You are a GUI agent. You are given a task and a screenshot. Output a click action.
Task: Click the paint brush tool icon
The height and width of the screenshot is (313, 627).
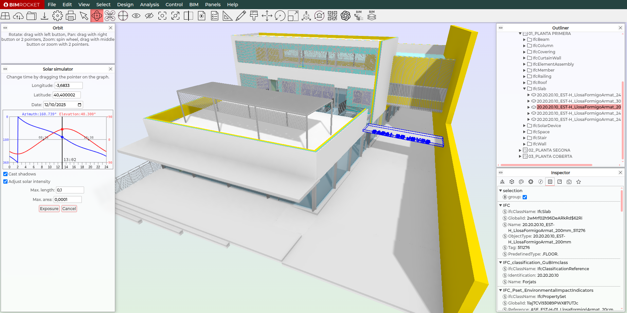[x=254, y=16]
